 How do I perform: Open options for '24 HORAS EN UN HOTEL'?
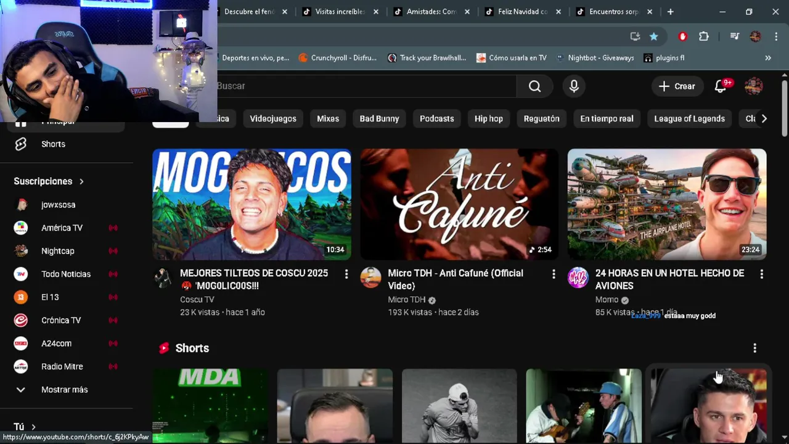[x=761, y=274]
